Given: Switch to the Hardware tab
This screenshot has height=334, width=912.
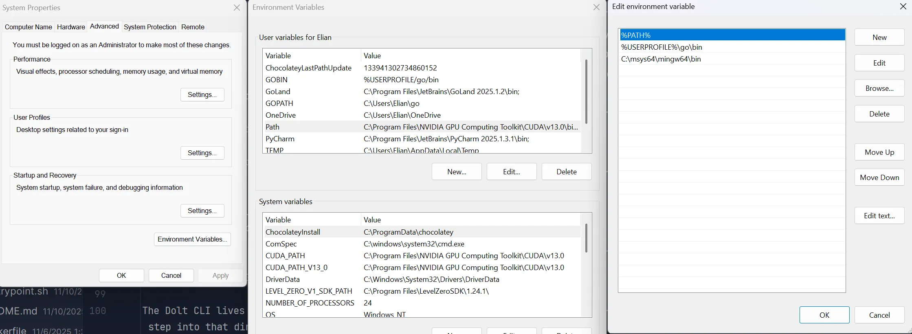Looking at the screenshot, I should pos(71,27).
